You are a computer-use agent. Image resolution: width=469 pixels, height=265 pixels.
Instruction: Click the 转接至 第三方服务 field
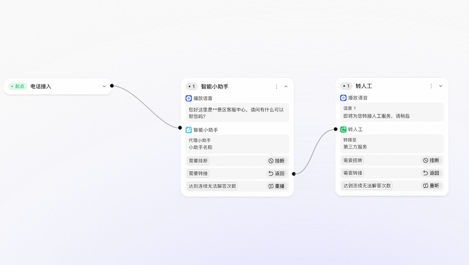[392, 144]
